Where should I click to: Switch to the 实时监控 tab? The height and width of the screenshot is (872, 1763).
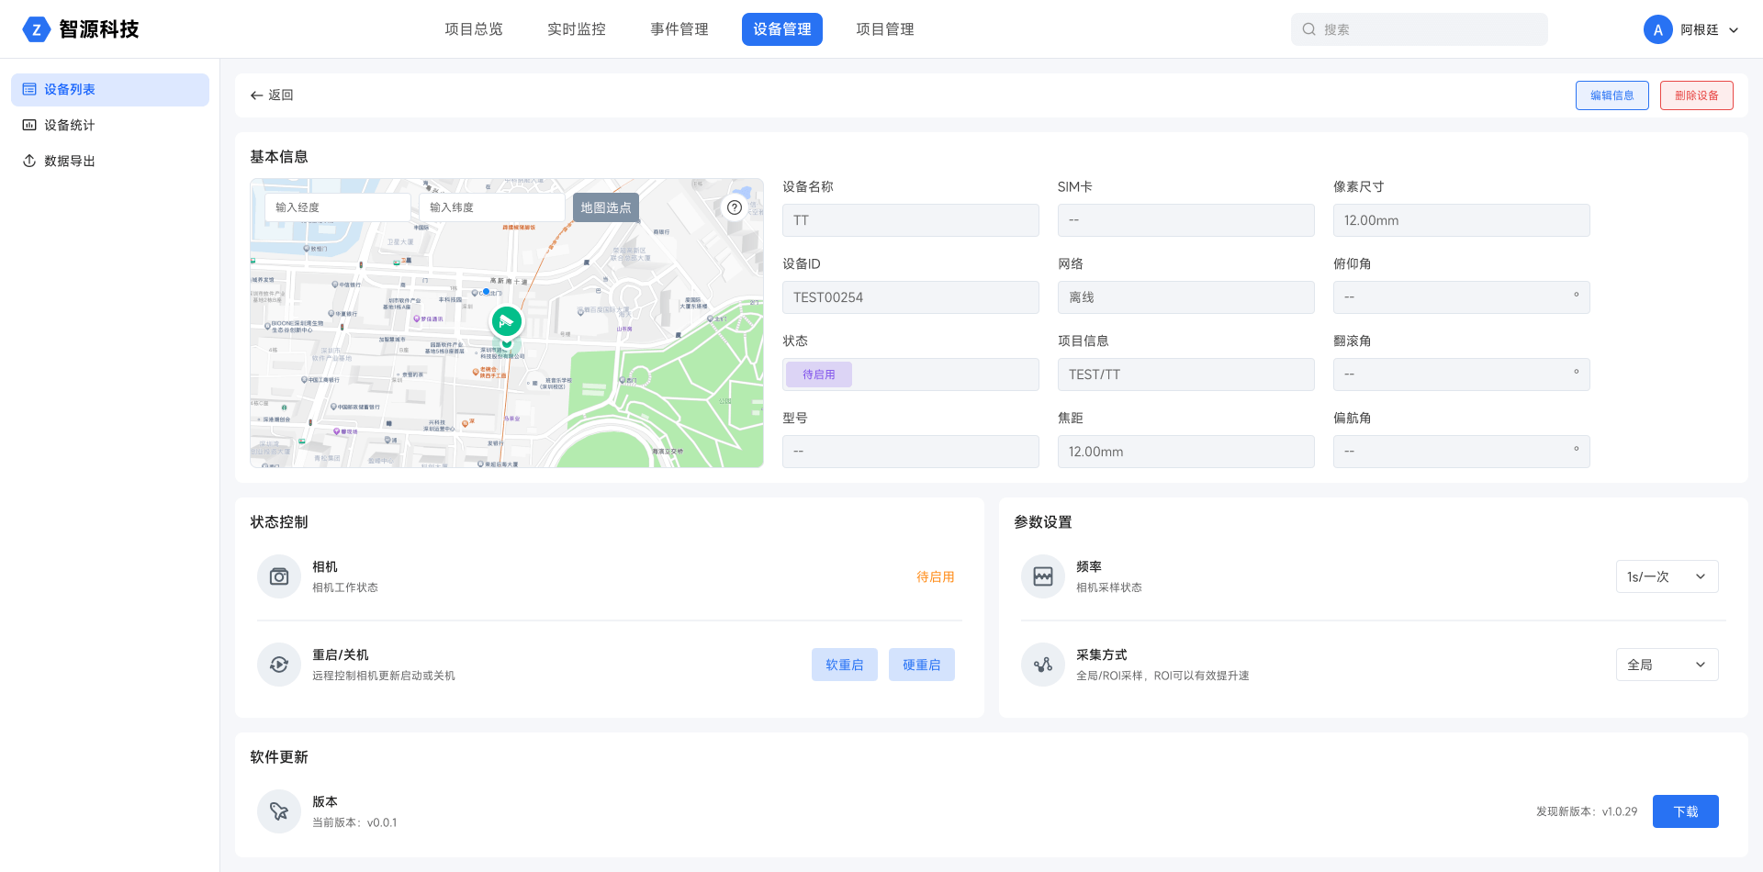tap(577, 29)
